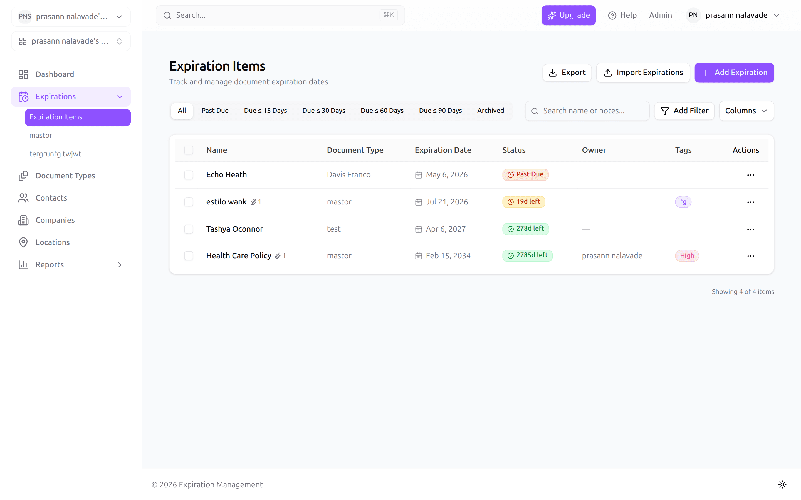Check the Echo Heath row checkbox
Viewport: 801px width, 500px height.
pyautogui.click(x=188, y=175)
